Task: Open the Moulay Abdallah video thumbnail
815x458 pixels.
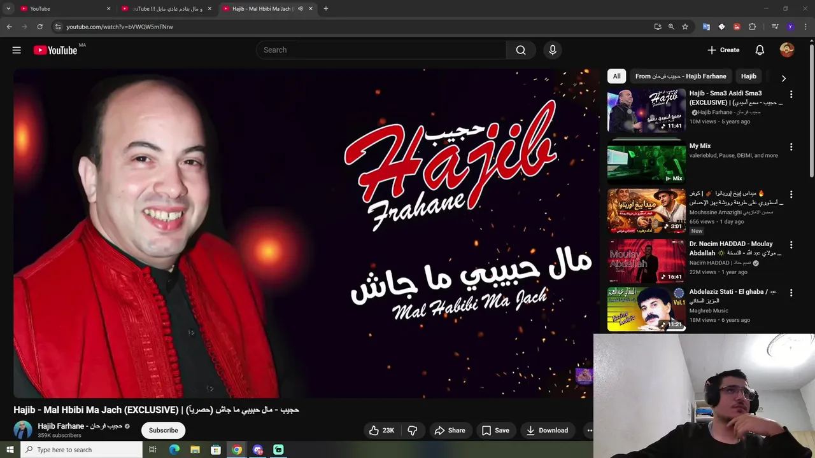Action: click(x=646, y=261)
